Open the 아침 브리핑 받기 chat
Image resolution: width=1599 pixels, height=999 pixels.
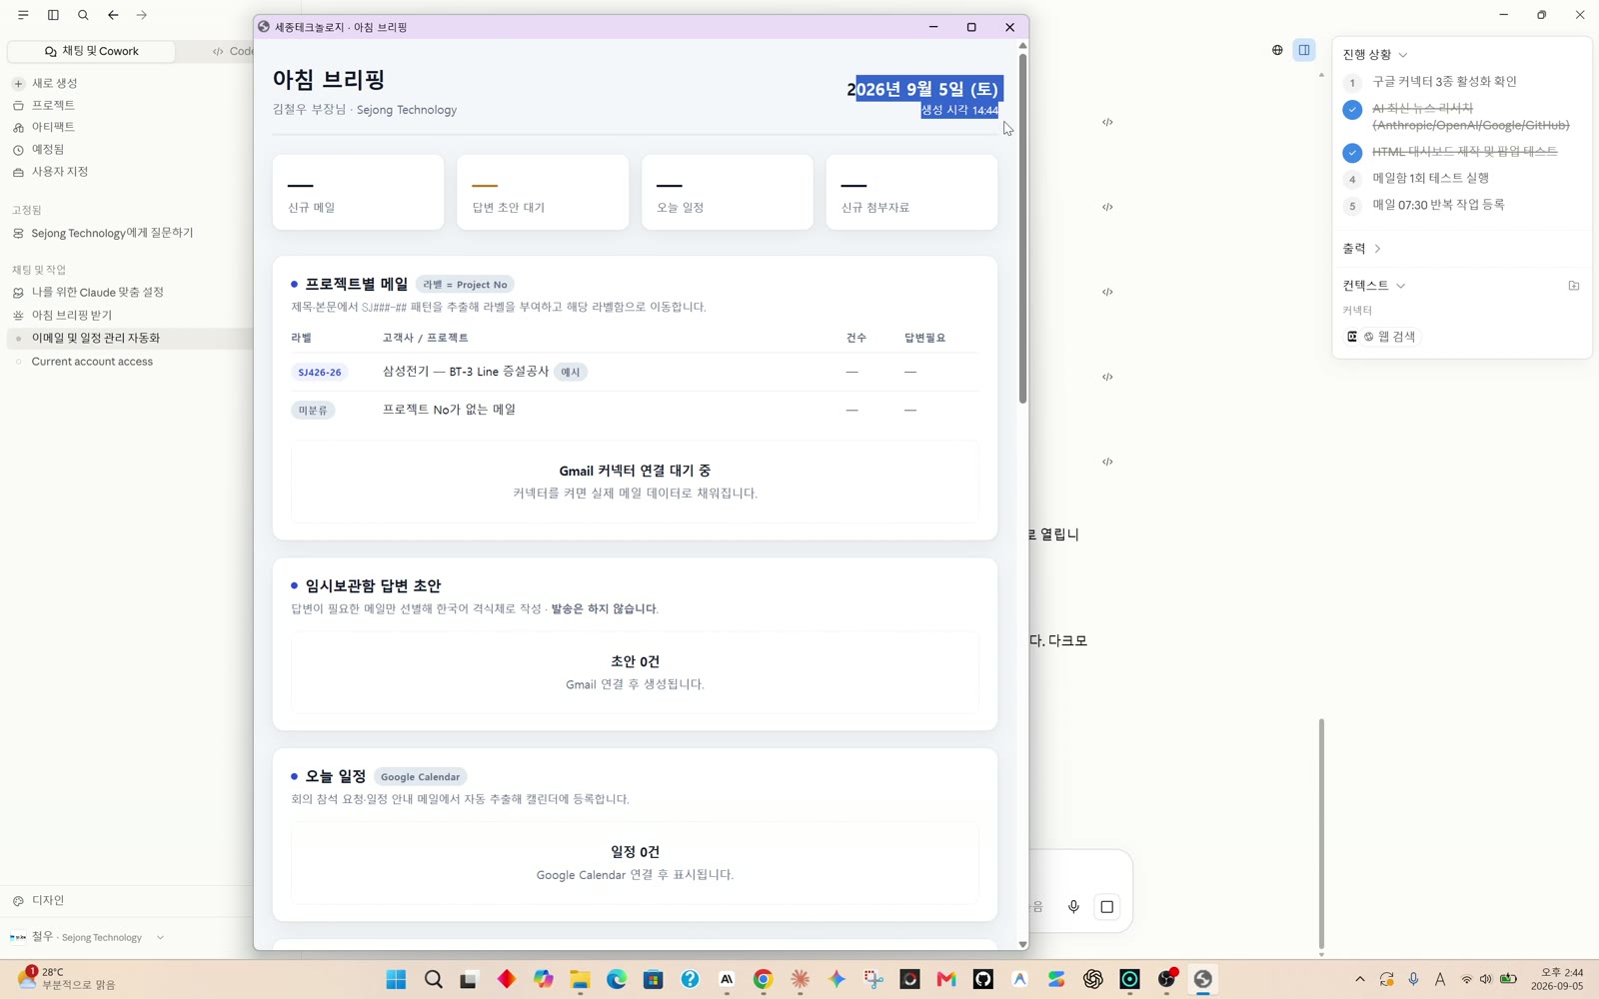72,315
